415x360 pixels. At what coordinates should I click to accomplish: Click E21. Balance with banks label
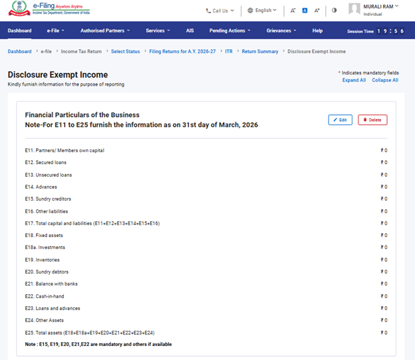tap(51, 284)
